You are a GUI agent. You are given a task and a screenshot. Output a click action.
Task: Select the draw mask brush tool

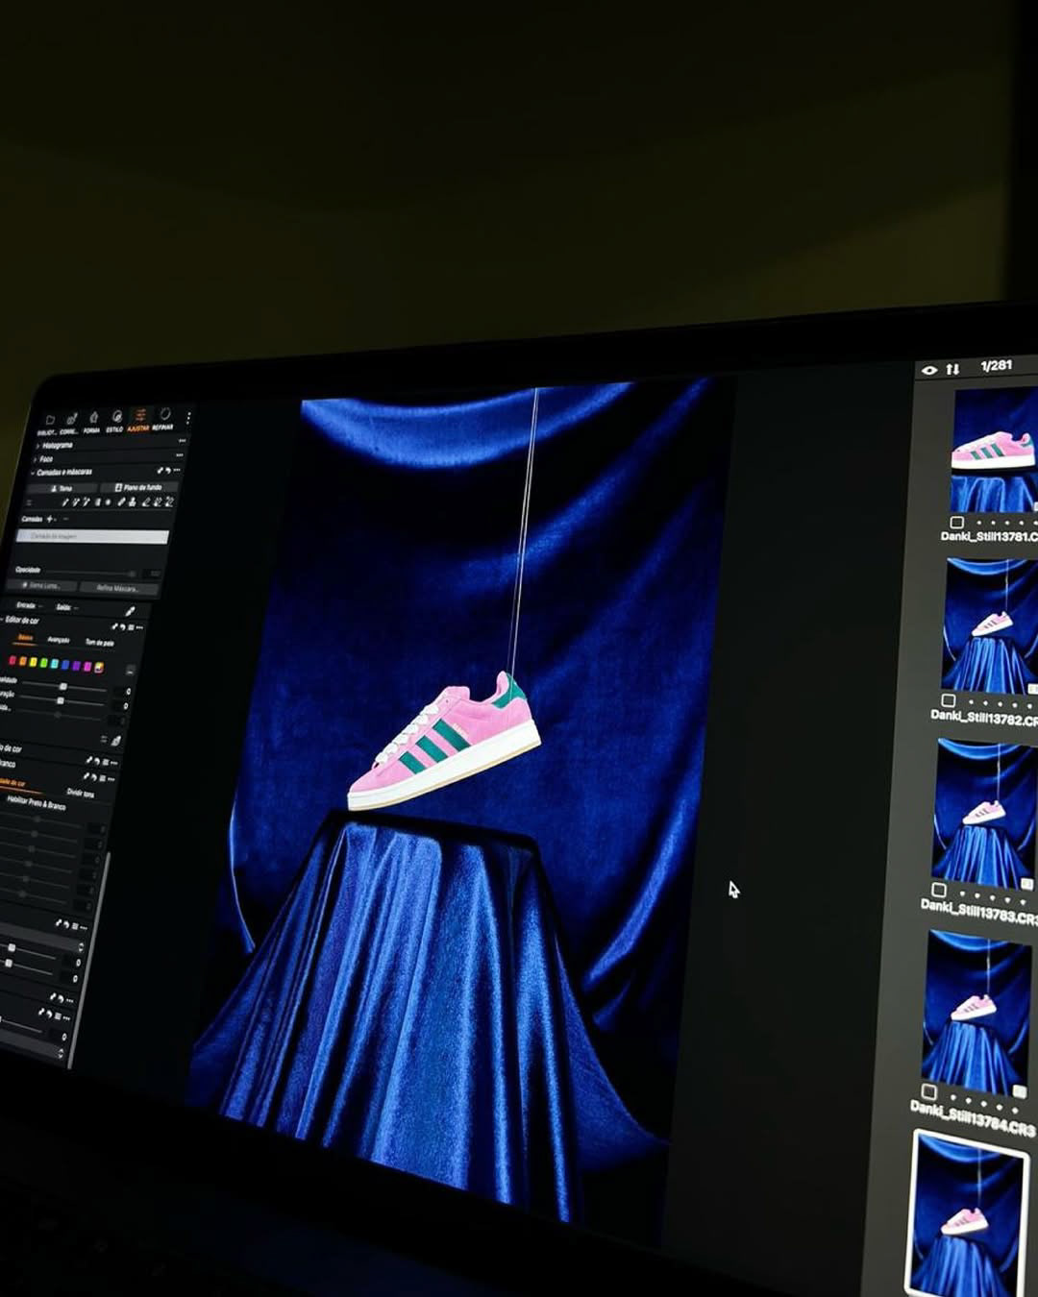click(x=65, y=502)
